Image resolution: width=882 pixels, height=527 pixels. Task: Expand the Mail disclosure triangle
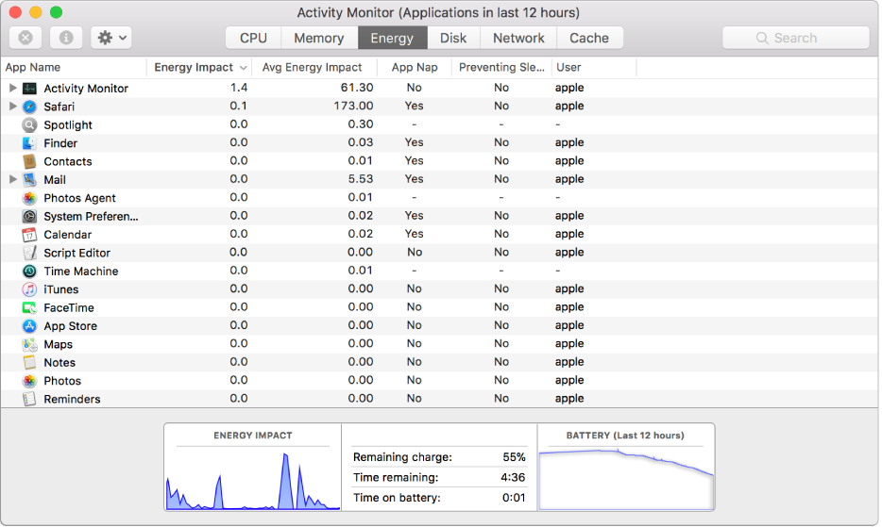13,179
